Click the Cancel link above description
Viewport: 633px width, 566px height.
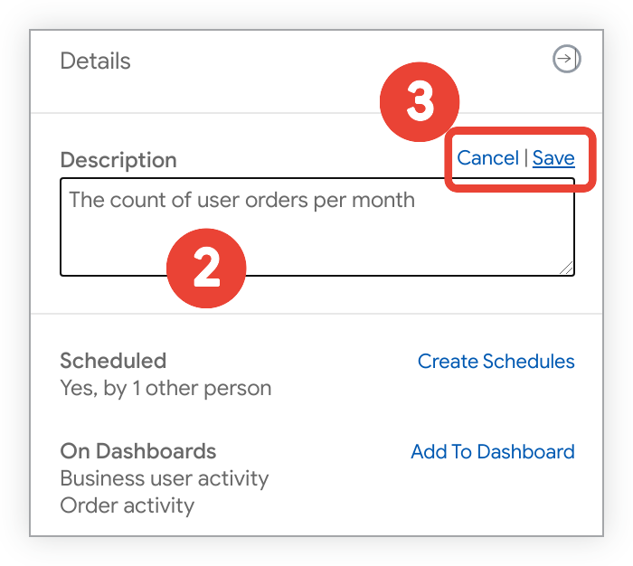pyautogui.click(x=487, y=158)
